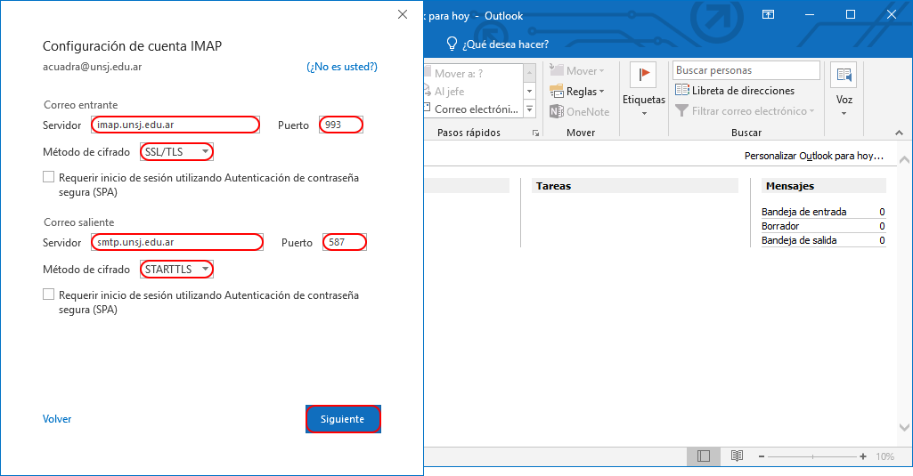
Task: Close the IMAP account setup dialog
Action: (x=403, y=14)
